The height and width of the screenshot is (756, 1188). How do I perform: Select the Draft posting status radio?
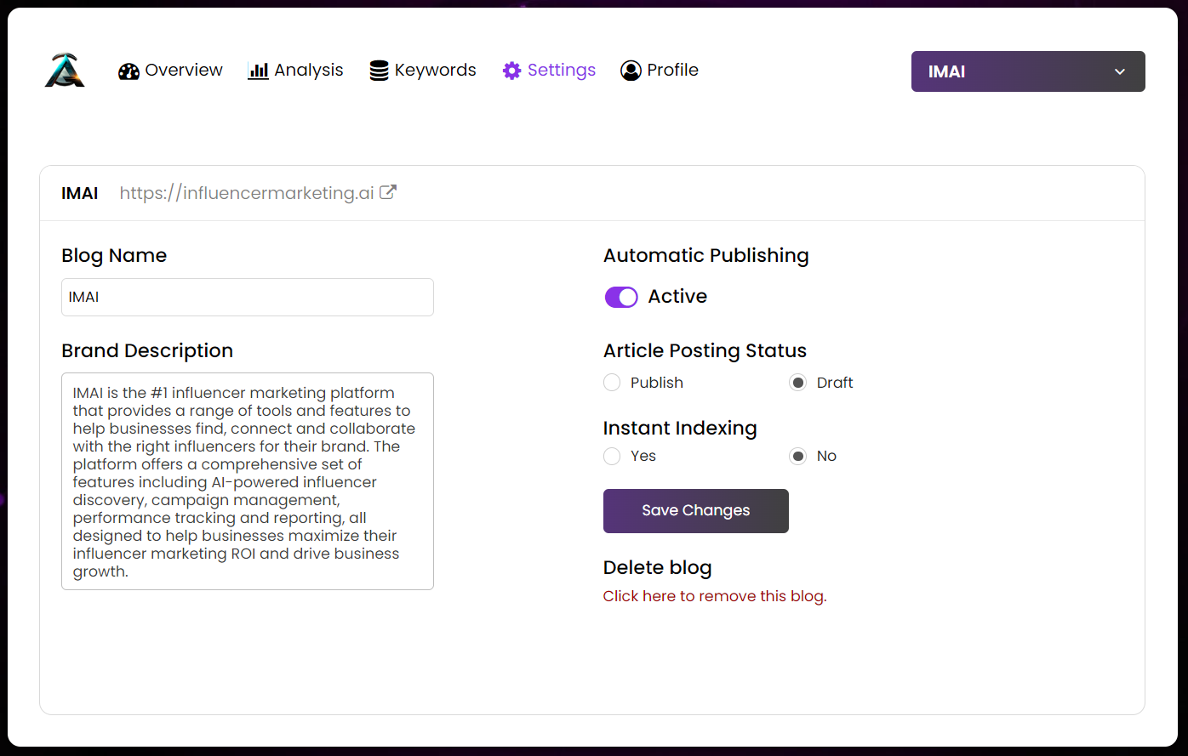[x=797, y=383]
